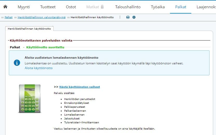Click the Tulorekisteri-ilmoittamisen list item
The image size is (216, 135).
coord(82,122)
